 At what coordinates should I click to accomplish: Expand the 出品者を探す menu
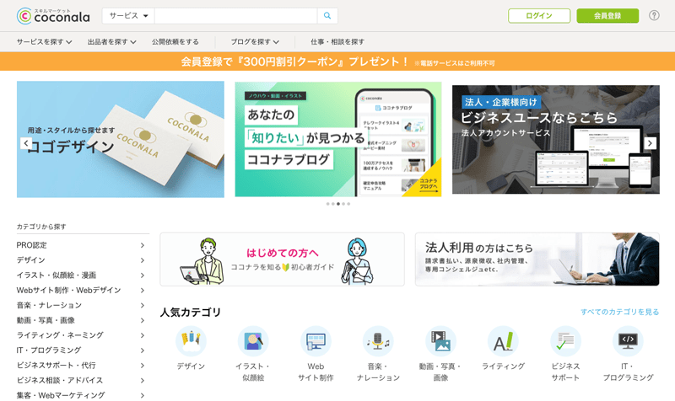point(112,41)
